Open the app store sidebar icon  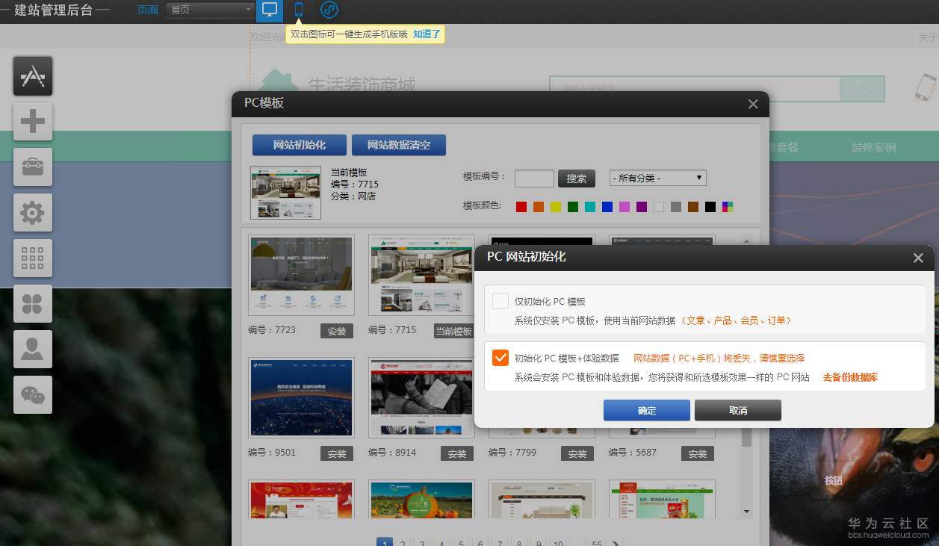(33, 76)
